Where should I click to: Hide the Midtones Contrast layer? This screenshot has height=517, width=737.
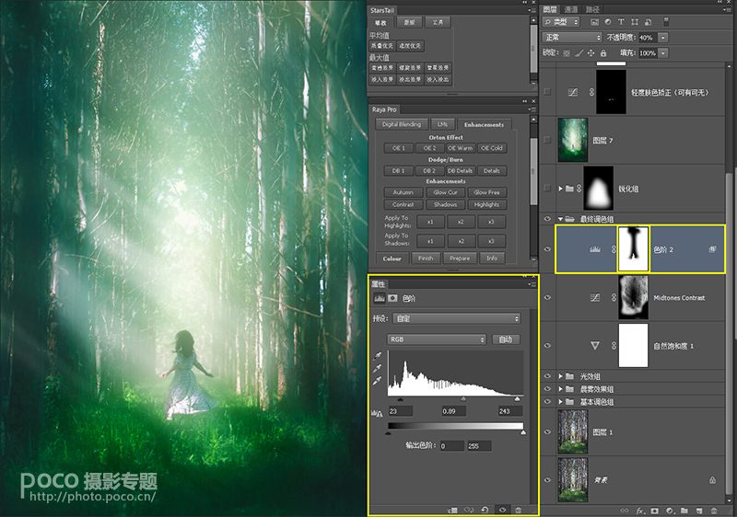click(x=547, y=297)
